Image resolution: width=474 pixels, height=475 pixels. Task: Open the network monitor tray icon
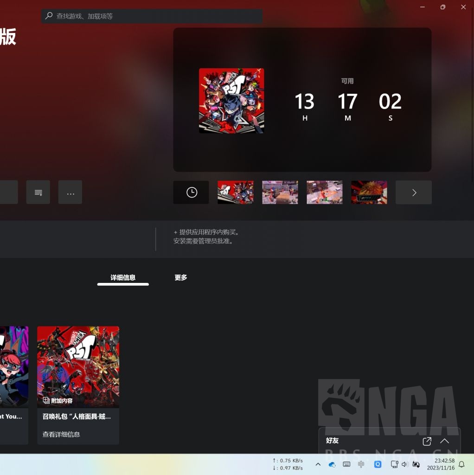click(x=394, y=464)
